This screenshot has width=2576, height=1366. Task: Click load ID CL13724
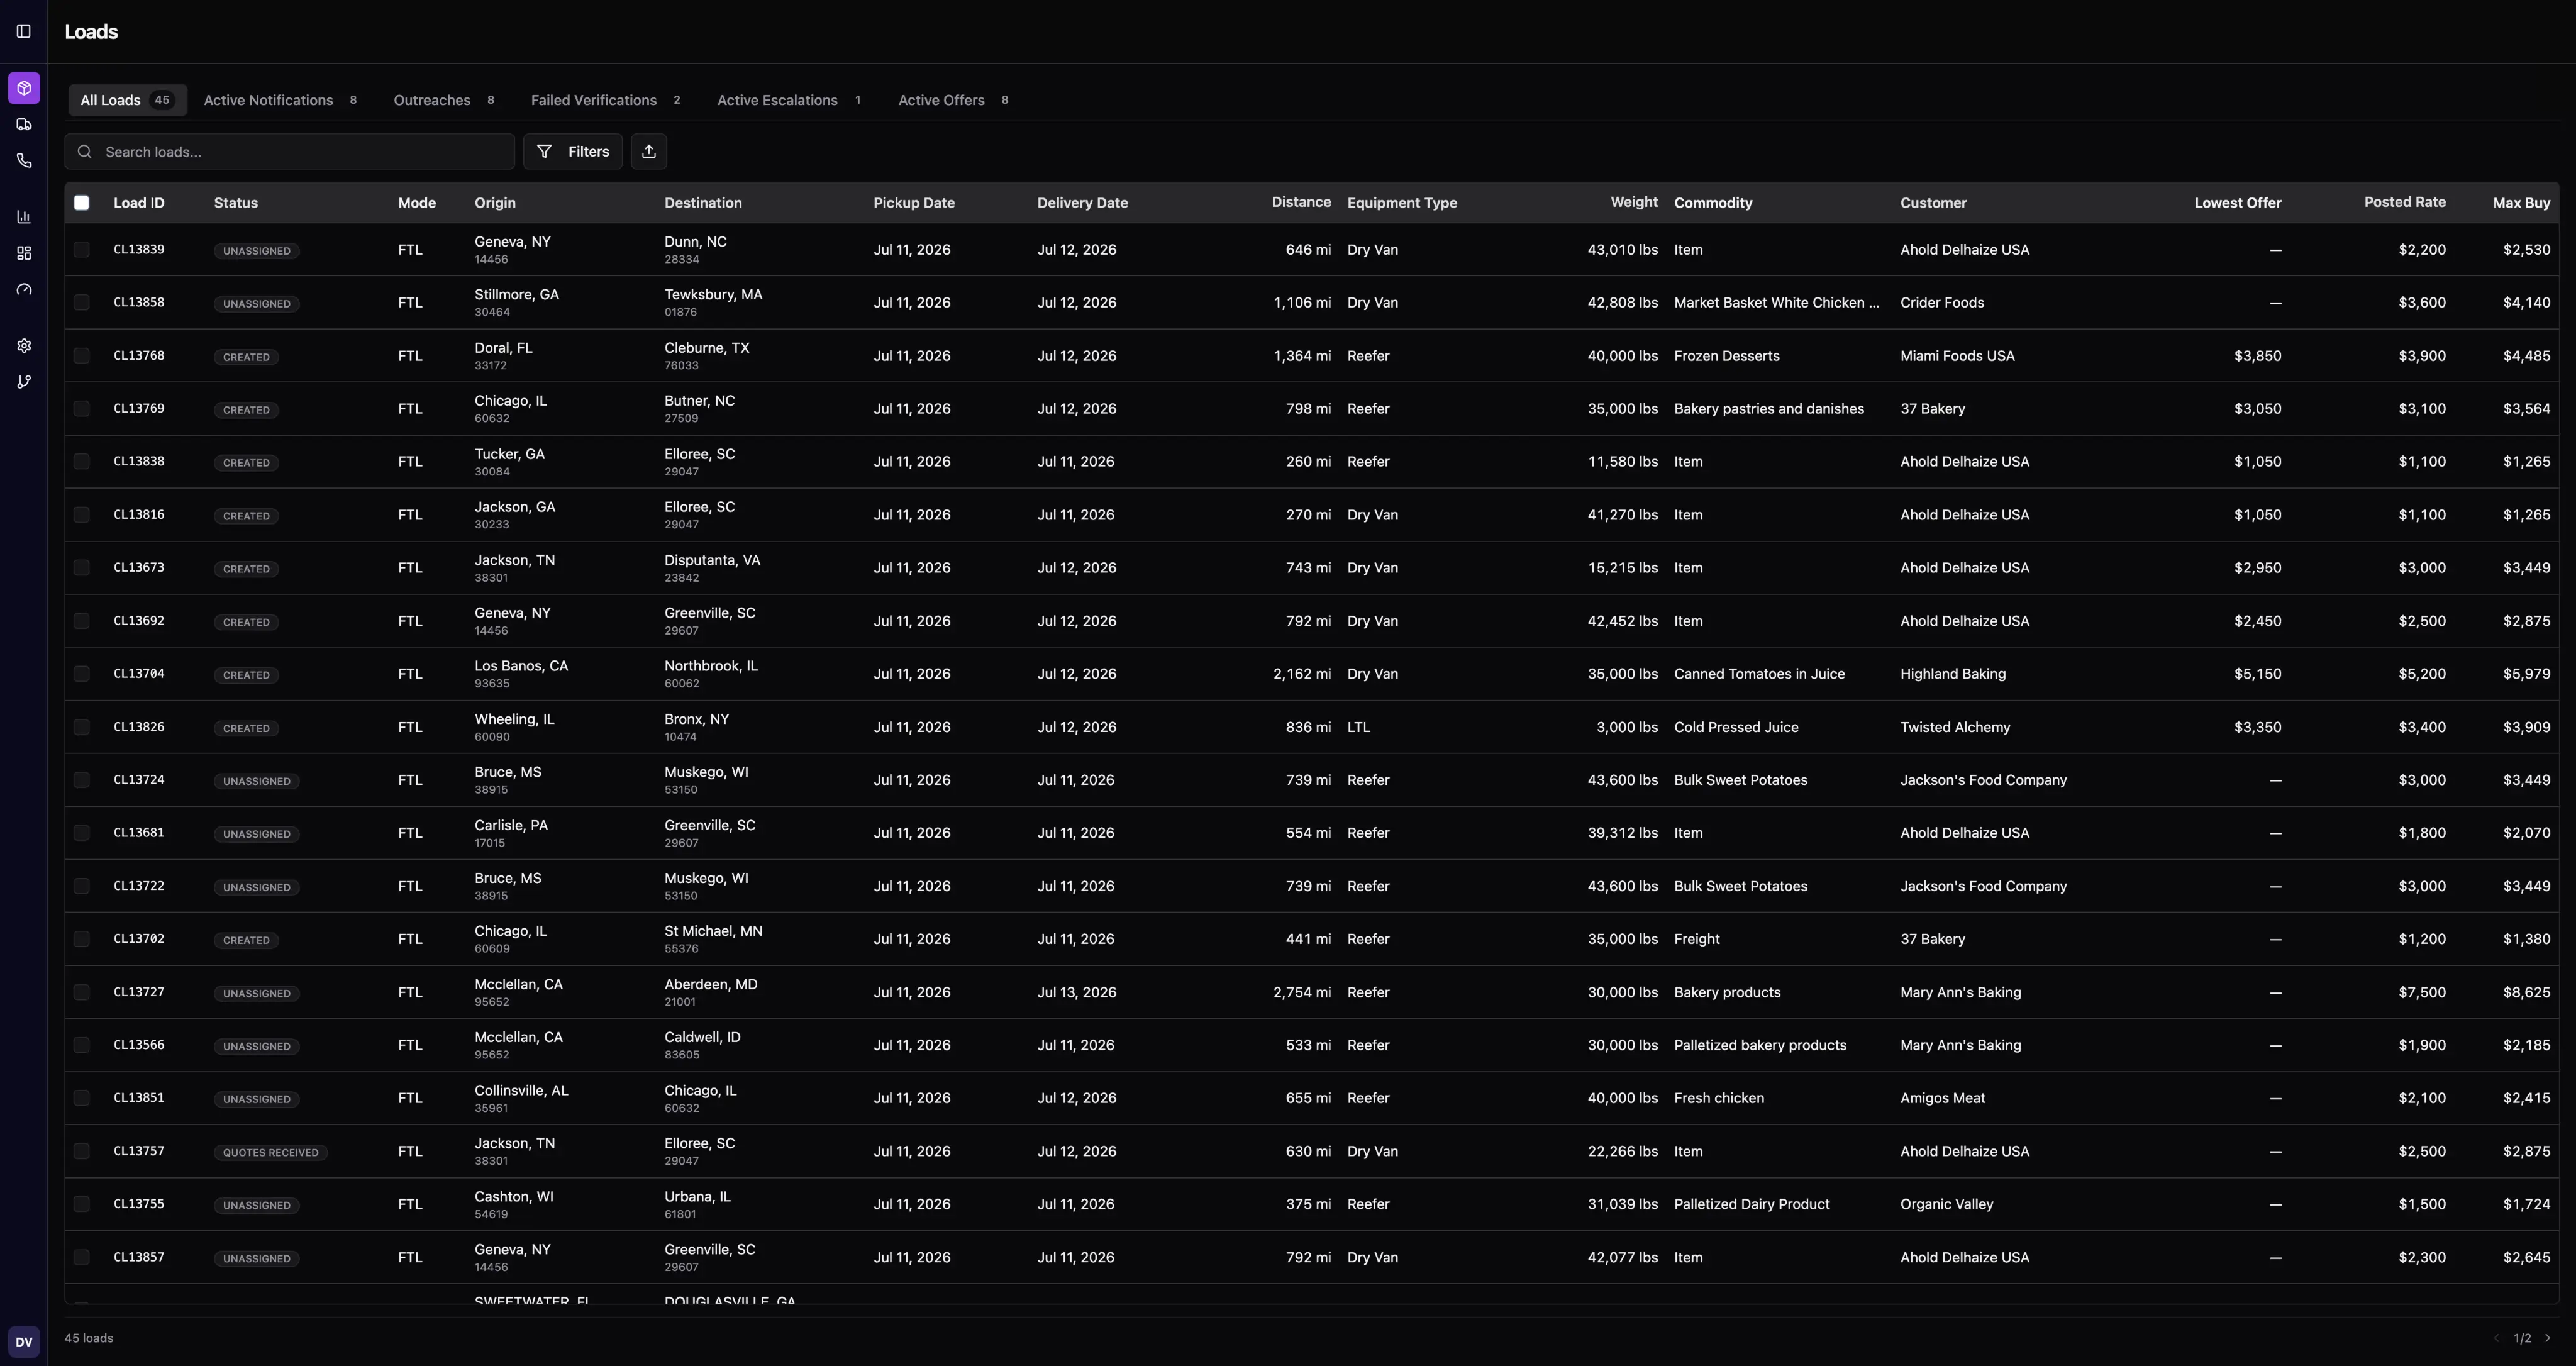pyautogui.click(x=139, y=780)
